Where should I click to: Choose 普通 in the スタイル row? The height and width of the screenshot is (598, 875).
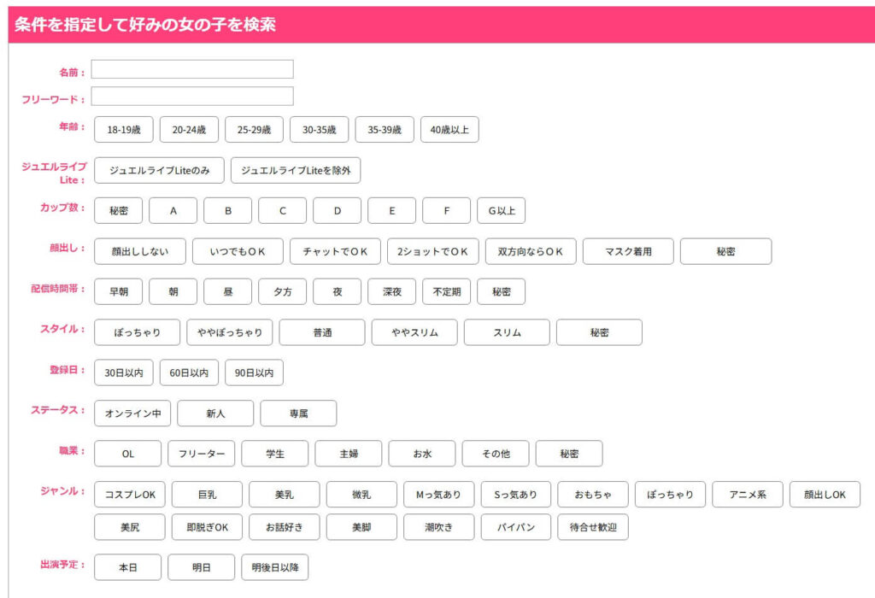click(x=322, y=332)
